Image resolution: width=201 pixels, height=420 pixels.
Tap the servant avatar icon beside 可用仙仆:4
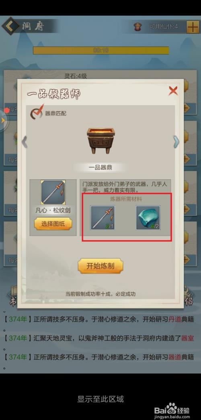138,27
